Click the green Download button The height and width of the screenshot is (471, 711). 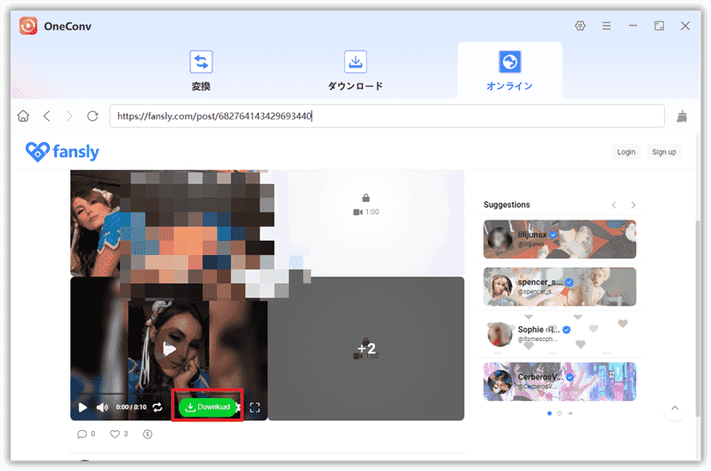pos(208,407)
